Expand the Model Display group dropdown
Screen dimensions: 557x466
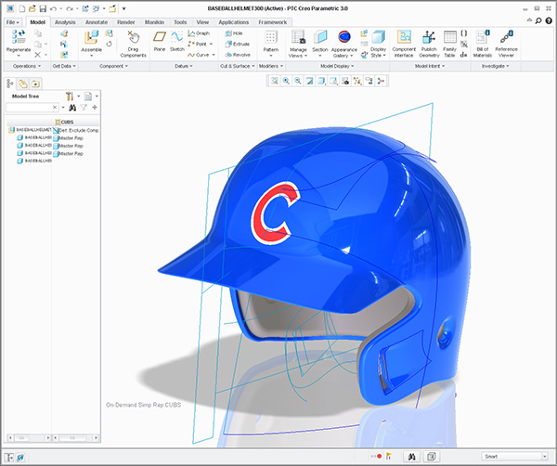[x=337, y=66]
